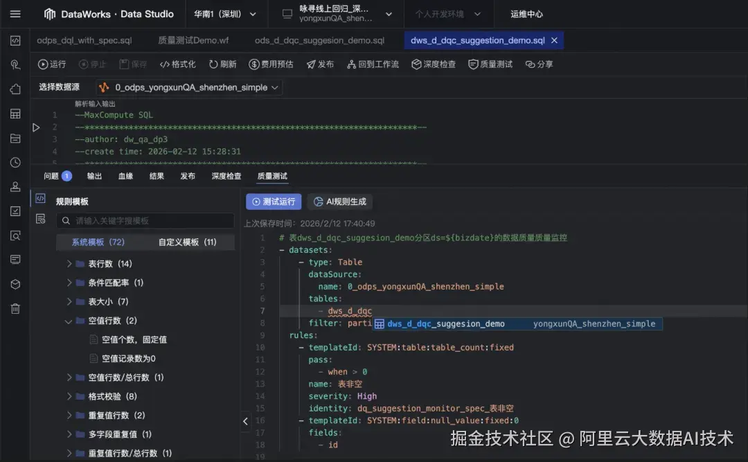Open the bottom panel 发布 tab
The width and height of the screenshot is (748, 462).
pos(188,176)
